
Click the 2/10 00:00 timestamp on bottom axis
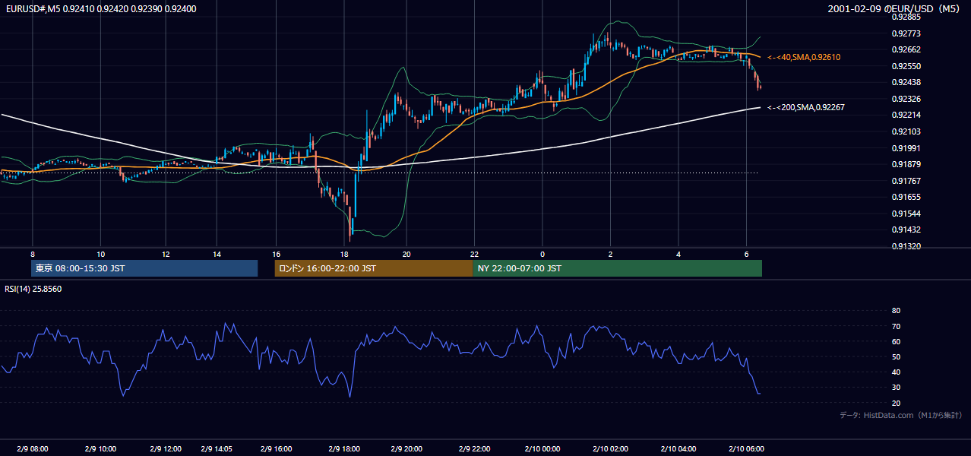[x=542, y=448]
